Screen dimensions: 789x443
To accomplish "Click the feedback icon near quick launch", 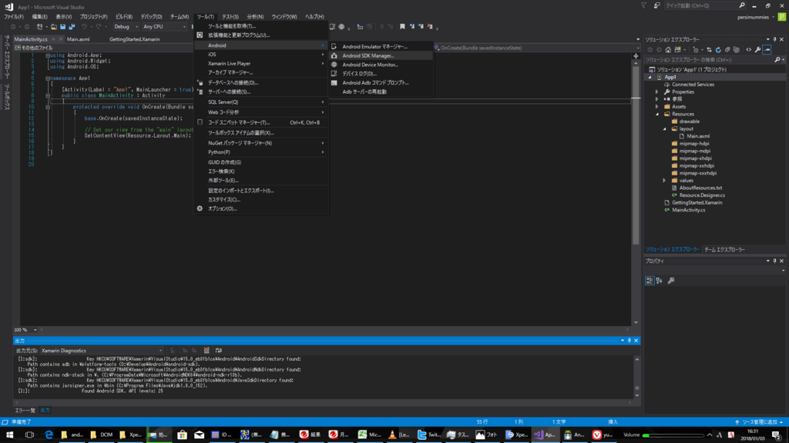I will 656,5.
